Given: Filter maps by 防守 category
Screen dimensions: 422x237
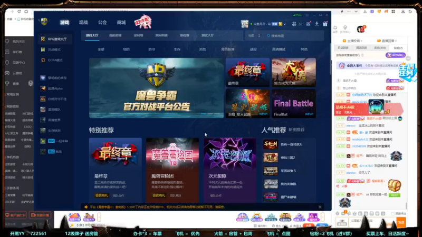Looking at the screenshot, I should (151, 50).
